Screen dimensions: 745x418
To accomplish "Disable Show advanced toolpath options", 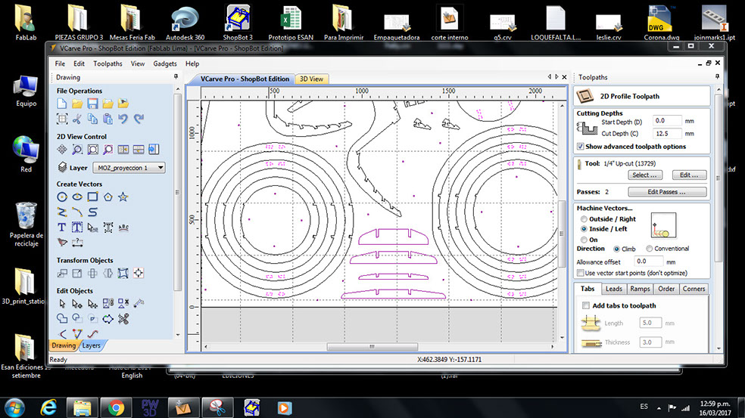I will coord(581,147).
